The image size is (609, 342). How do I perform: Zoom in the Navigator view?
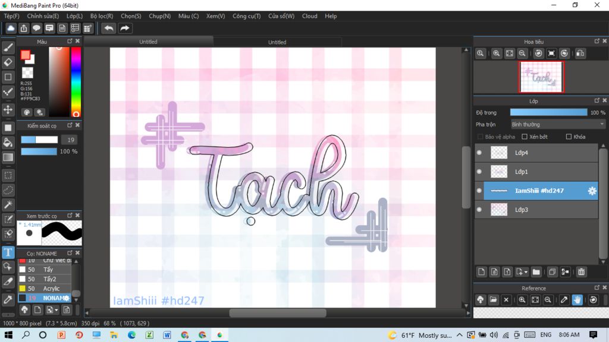click(497, 53)
